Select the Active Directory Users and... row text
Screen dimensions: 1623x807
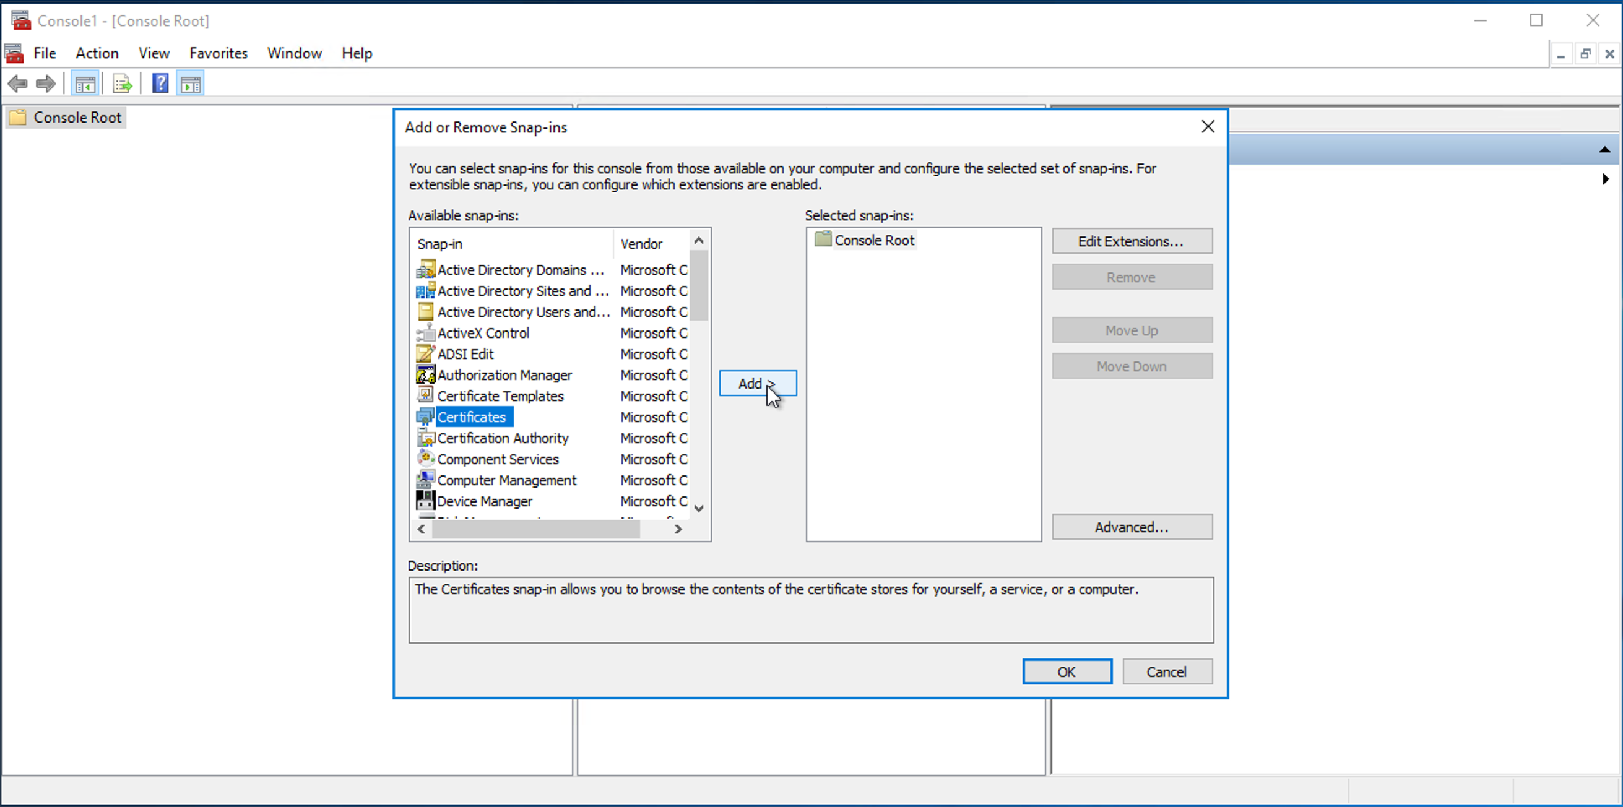524,312
